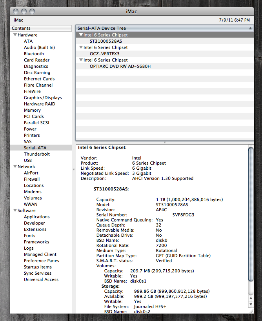
Task: Select Disc Burning in sidebar
Action: click(37, 73)
